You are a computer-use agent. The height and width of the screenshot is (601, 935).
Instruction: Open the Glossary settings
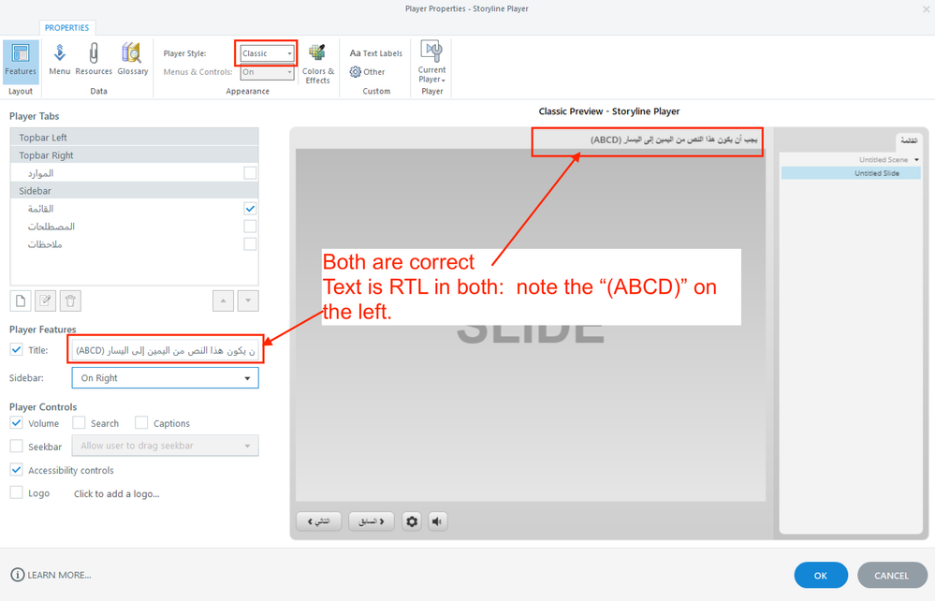(132, 60)
